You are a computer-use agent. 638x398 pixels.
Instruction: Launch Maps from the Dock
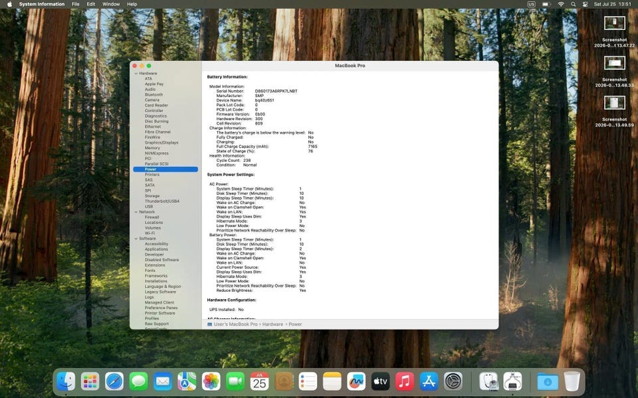pyautogui.click(x=187, y=382)
